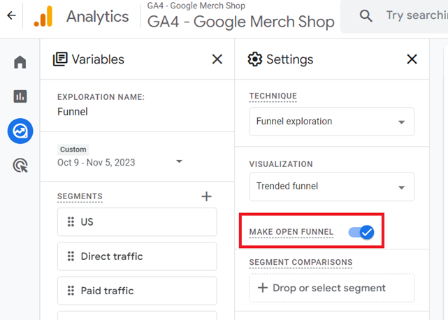This screenshot has width=448, height=320.
Task: Click the SEGMENTS heading label
Action: point(80,196)
